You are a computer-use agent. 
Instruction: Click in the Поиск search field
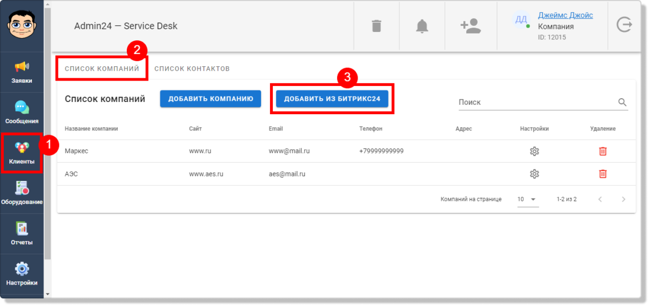[x=537, y=102]
